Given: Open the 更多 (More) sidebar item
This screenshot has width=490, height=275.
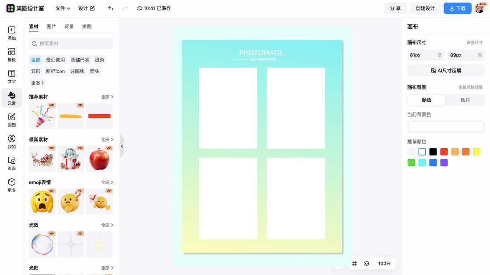Looking at the screenshot, I should (11, 185).
